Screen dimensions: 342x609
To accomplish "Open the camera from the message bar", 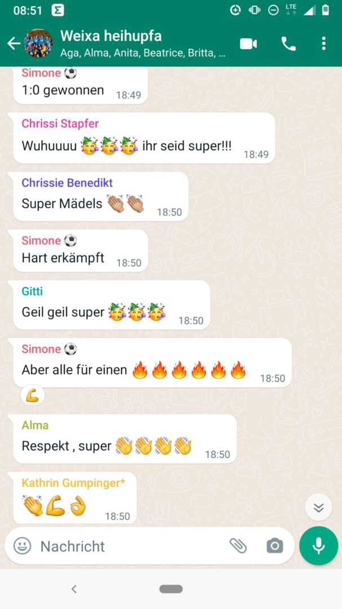I will pos(275,546).
